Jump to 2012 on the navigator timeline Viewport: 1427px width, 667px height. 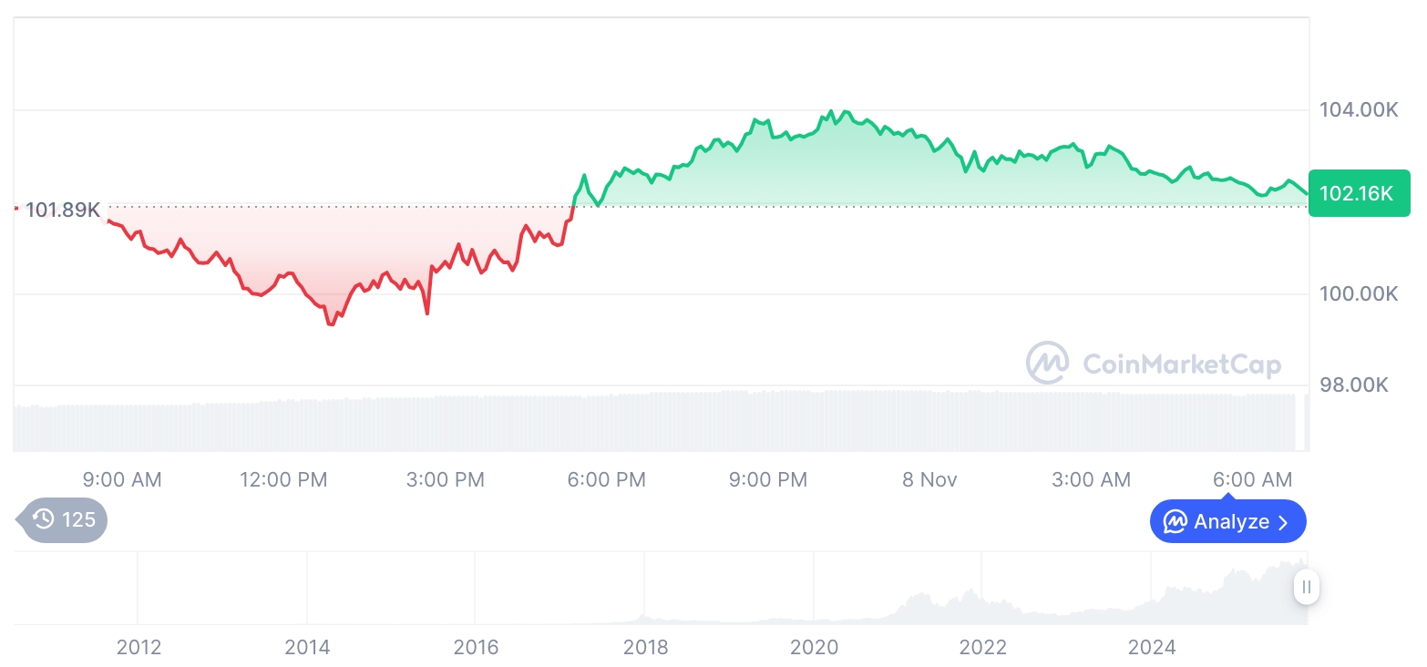pyautogui.click(x=139, y=648)
